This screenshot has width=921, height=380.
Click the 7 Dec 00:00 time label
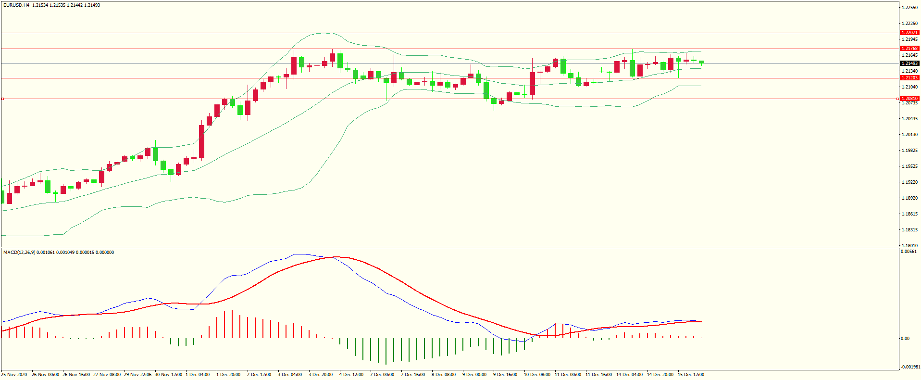point(382,375)
